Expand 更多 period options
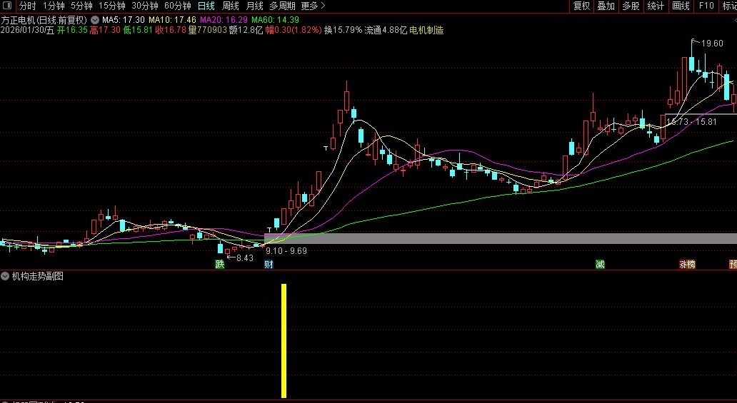The height and width of the screenshot is (403, 737). [313, 6]
